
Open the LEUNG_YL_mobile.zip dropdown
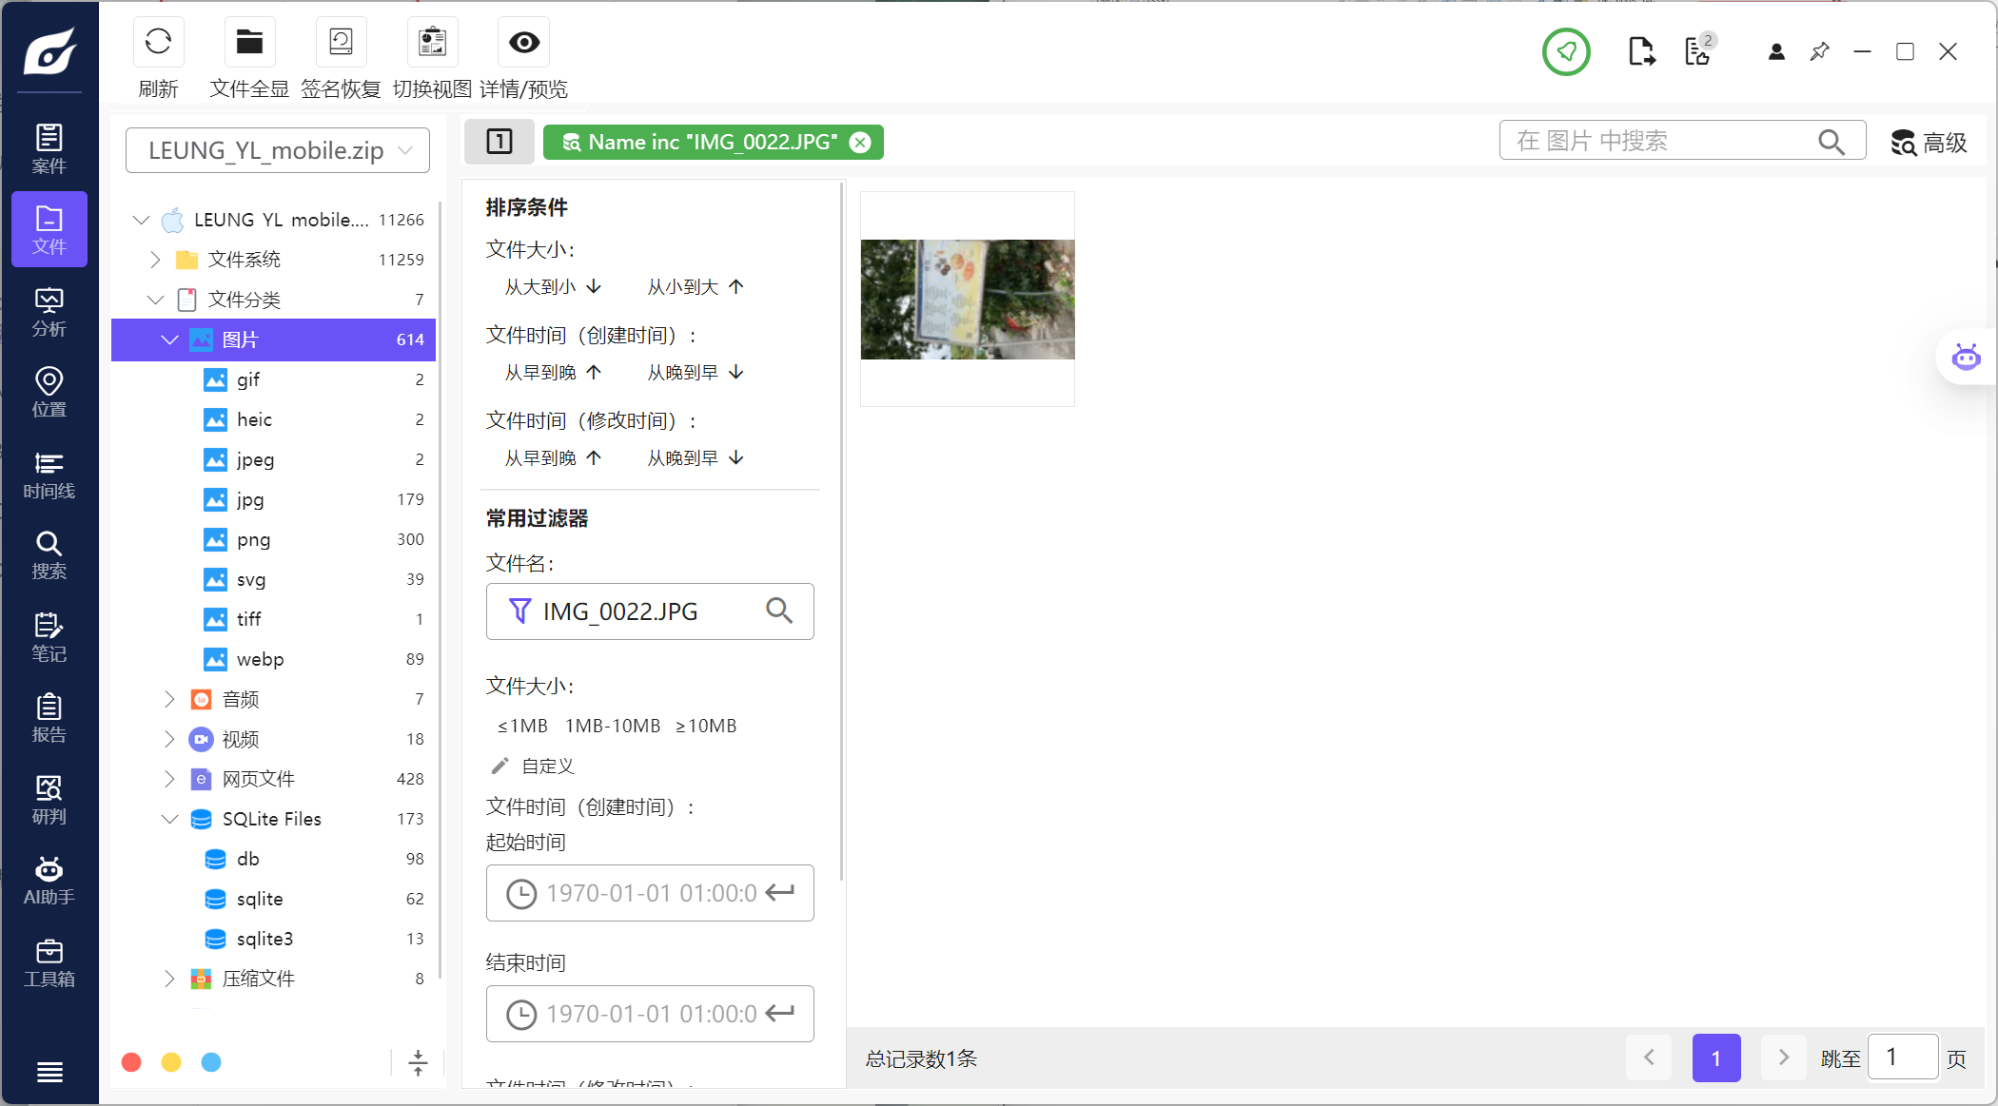pos(277,150)
